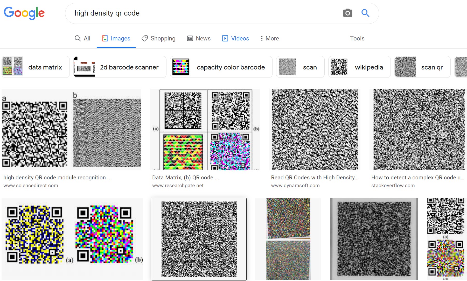Image resolution: width=467 pixels, height=281 pixels.
Task: Click the scan qr chip thumbnail icon
Action: pyautogui.click(x=405, y=67)
